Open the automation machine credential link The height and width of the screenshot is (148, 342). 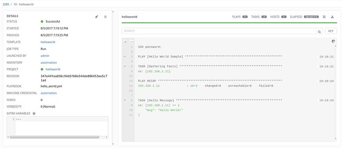pos(49,93)
